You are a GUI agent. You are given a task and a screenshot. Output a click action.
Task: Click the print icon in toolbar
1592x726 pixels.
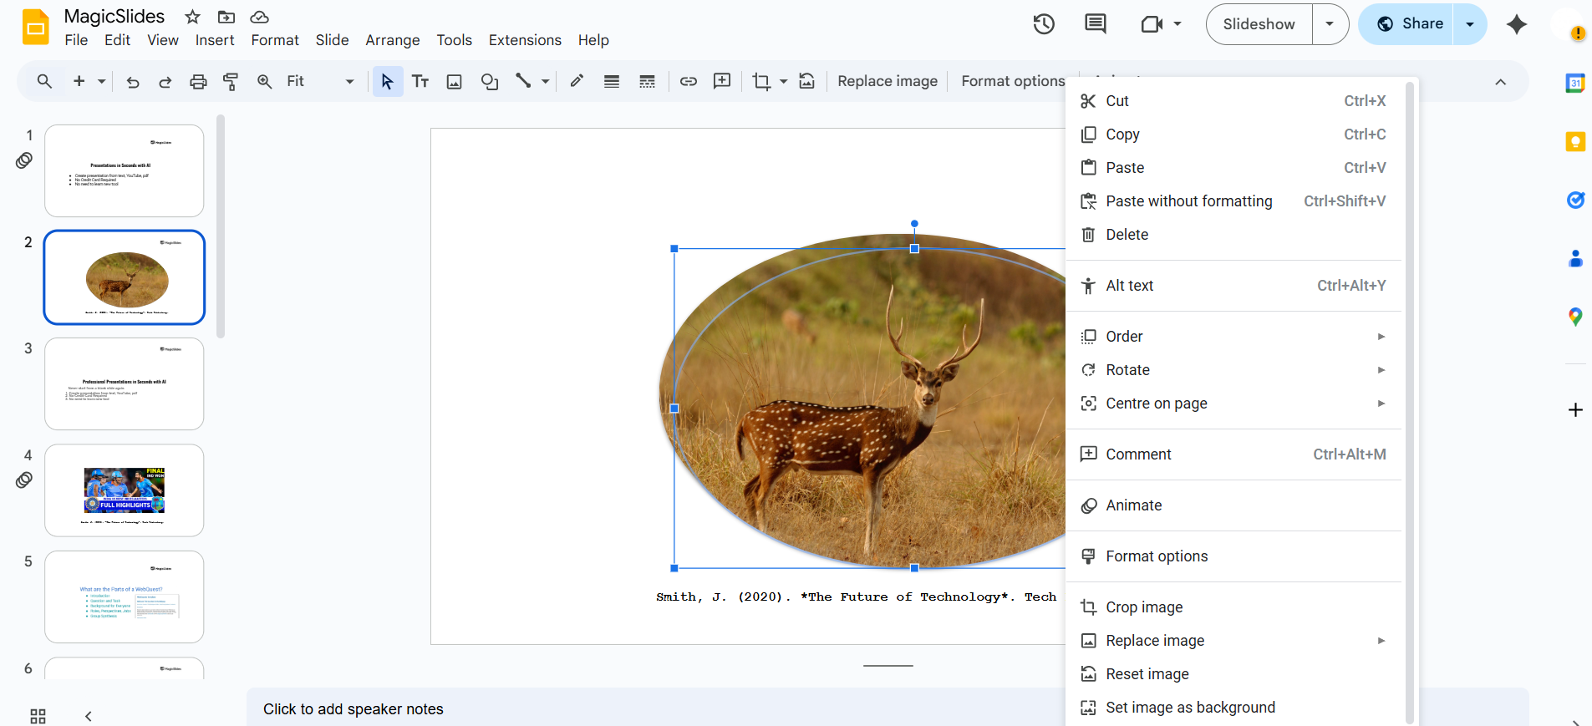pos(198,82)
